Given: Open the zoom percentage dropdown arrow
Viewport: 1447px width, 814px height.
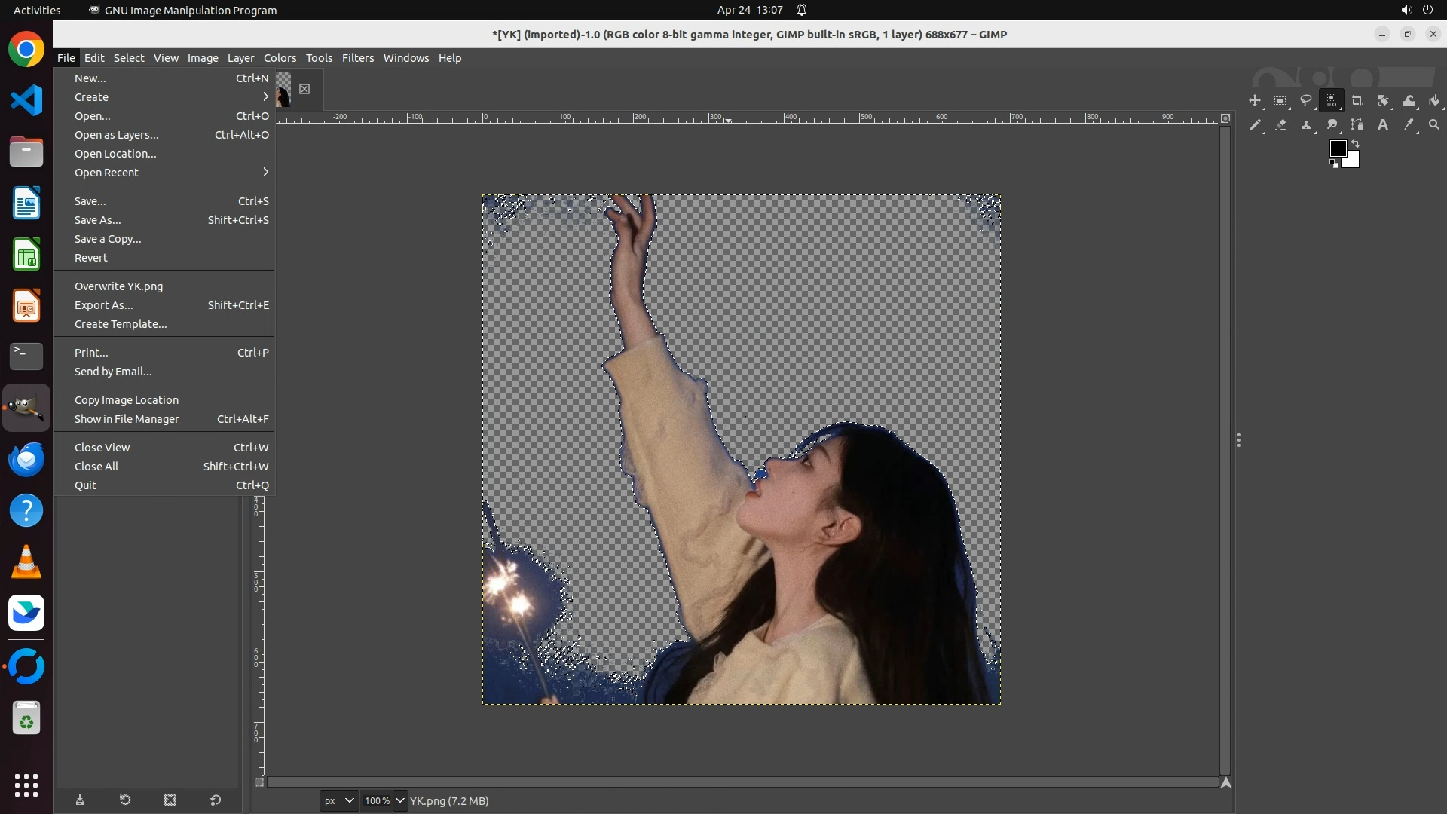Looking at the screenshot, I should pyautogui.click(x=400, y=801).
